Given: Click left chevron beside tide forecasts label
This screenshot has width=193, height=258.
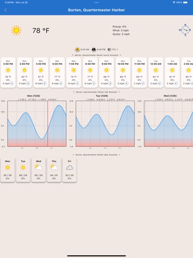Looking at the screenshot, I should tap(73, 92).
